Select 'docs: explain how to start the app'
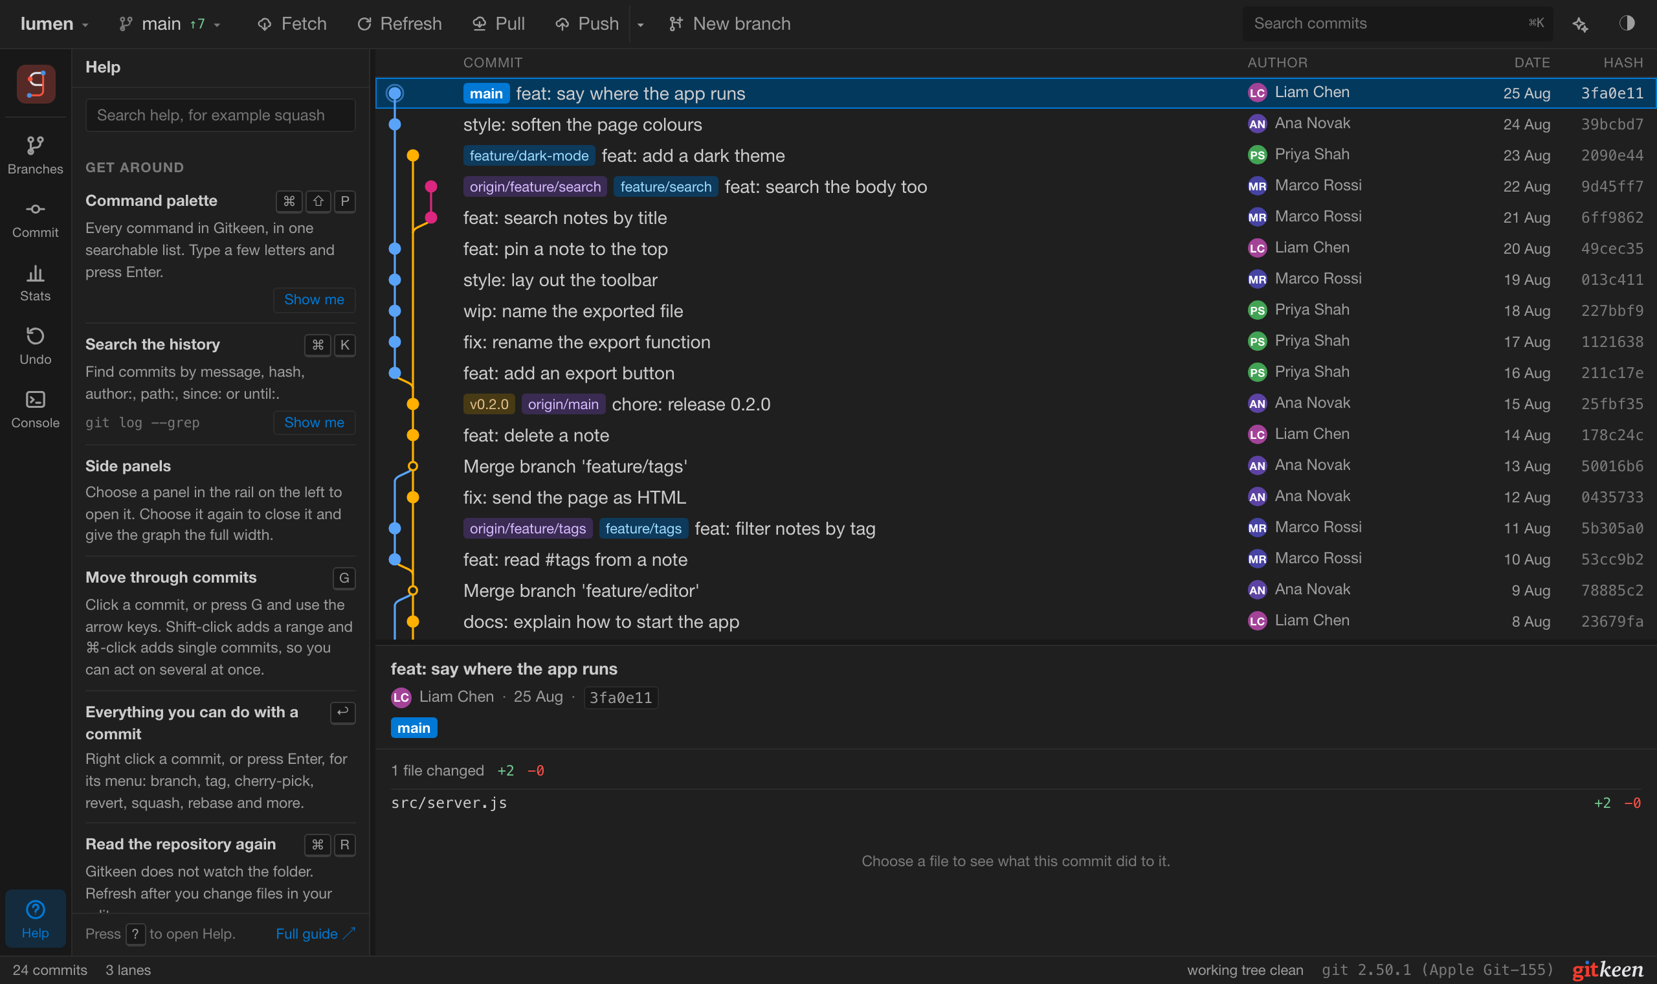The image size is (1657, 984). pyautogui.click(x=1016, y=621)
